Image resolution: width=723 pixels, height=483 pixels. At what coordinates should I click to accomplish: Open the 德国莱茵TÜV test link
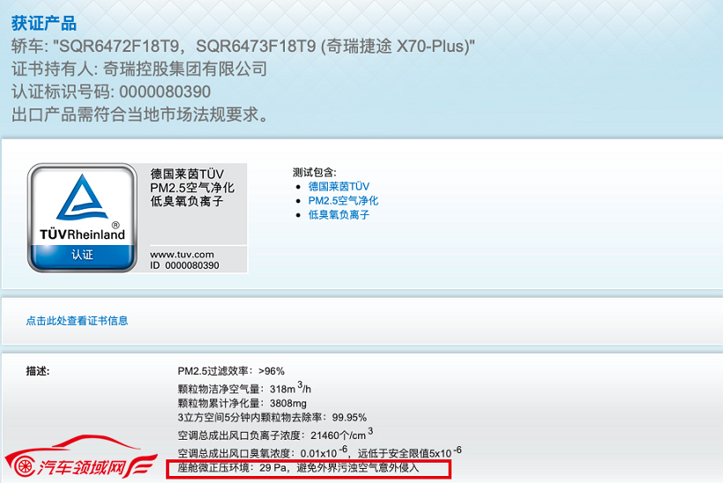339,186
